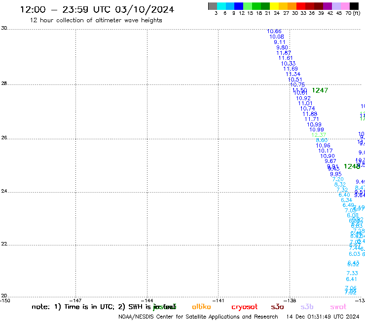Click the subtitle '12 hour collection of altimeter wave heights'
This screenshot has height=321, width=365.
[96, 20]
